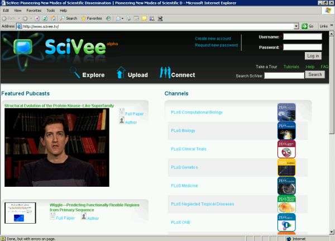Click the yellow Discuss note toolbar icon

[x=144, y=18]
